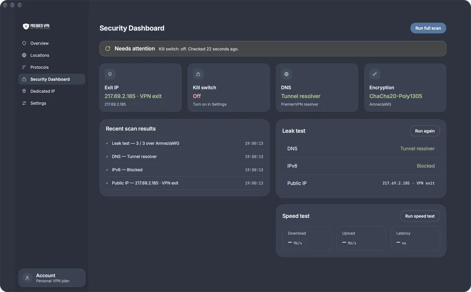Open the Overview section
The width and height of the screenshot is (471, 292).
tap(52, 43)
